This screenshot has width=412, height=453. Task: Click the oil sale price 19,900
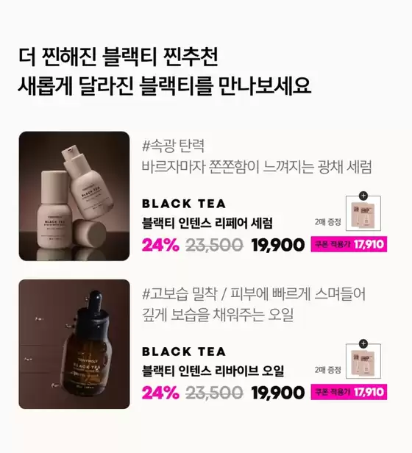[x=278, y=393]
